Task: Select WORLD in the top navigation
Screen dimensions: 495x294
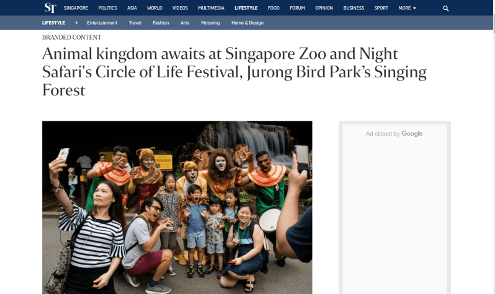Action: 154,8
